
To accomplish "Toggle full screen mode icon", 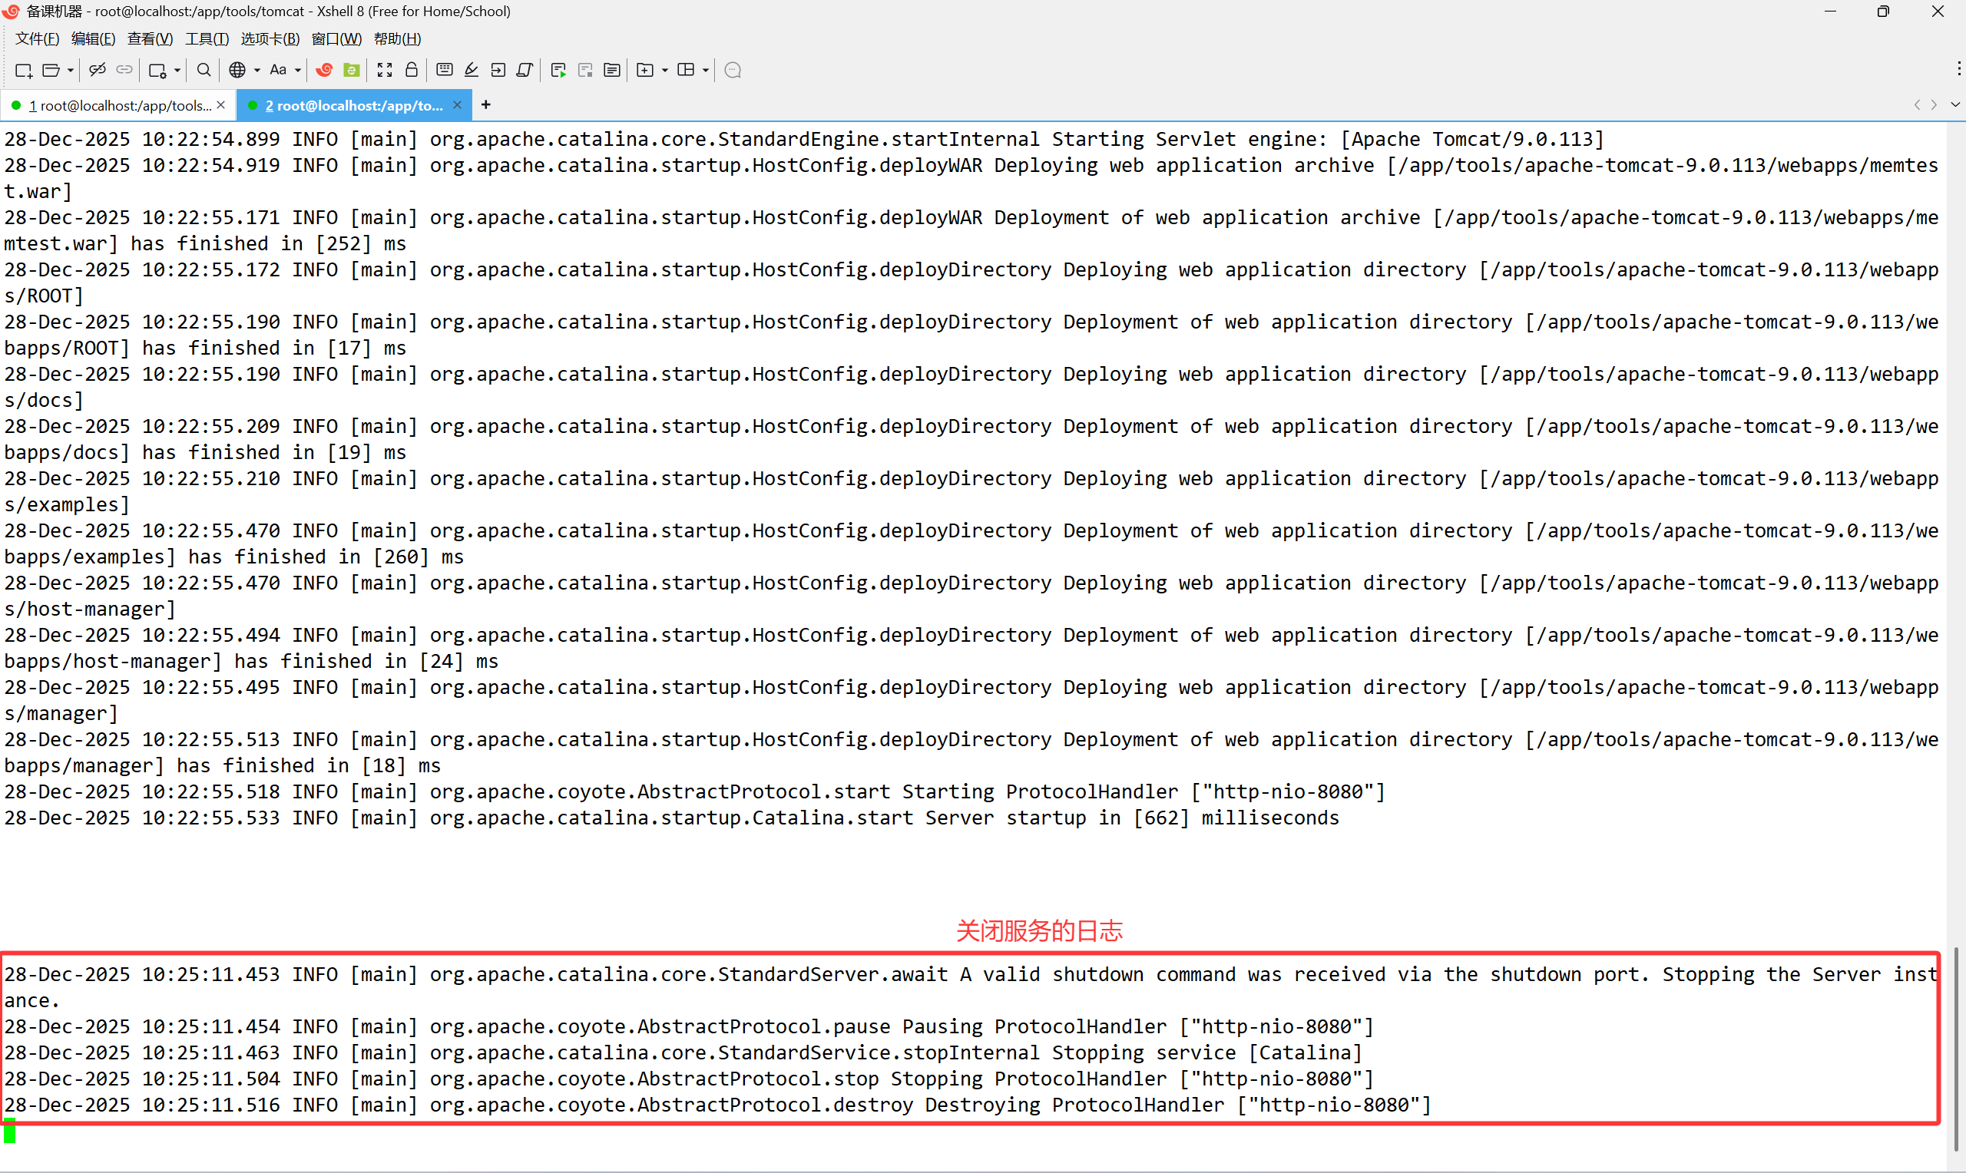I will pyautogui.click(x=385, y=71).
